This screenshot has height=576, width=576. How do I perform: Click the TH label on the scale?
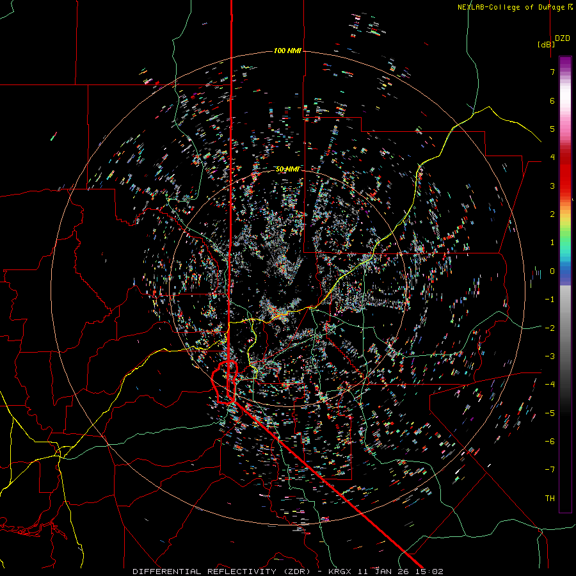pyautogui.click(x=550, y=499)
